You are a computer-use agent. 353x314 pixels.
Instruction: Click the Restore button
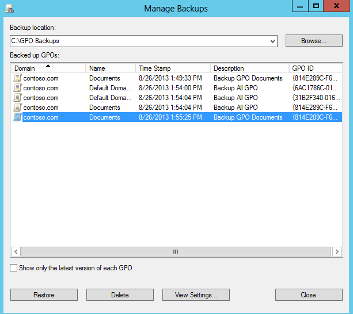click(x=44, y=295)
